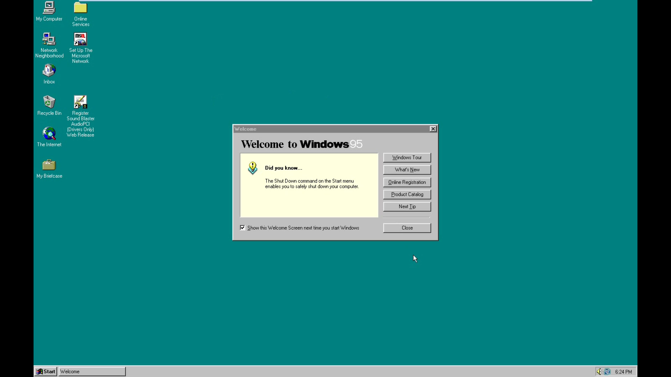Image resolution: width=671 pixels, height=377 pixels.
Task: Uncheck Show this Welcome Screen next time
Action: [x=242, y=228]
